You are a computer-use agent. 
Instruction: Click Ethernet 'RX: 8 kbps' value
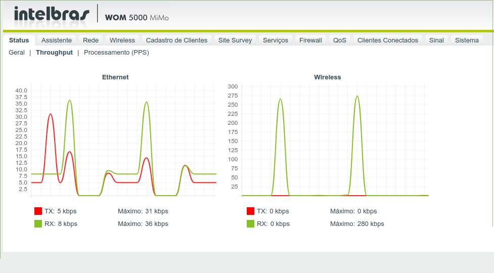[x=61, y=223]
